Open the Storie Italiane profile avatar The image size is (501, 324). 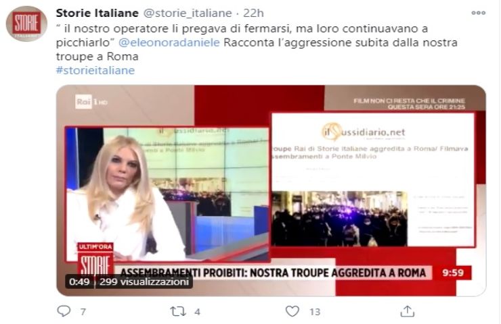[26, 24]
